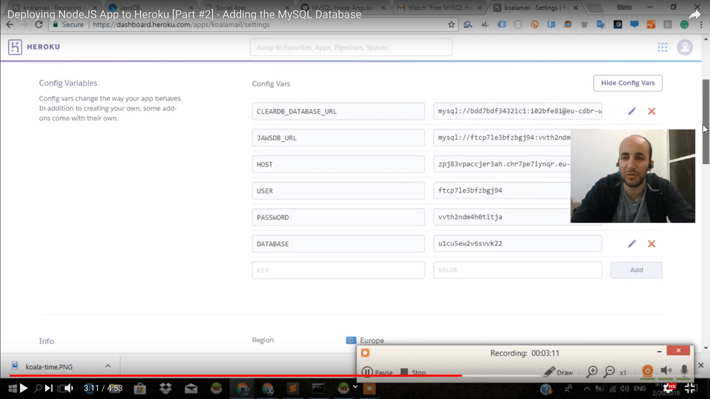Click the HOST key field
This screenshot has width=710, height=399.
[x=338, y=164]
